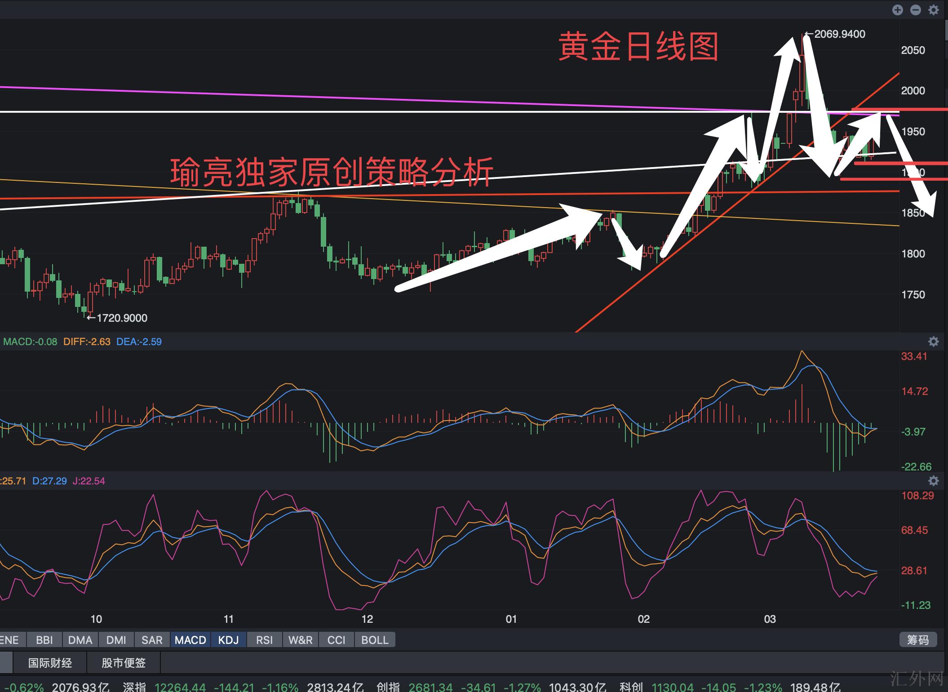Pick the BBI indicator
The width and height of the screenshot is (948, 692).
click(x=44, y=640)
